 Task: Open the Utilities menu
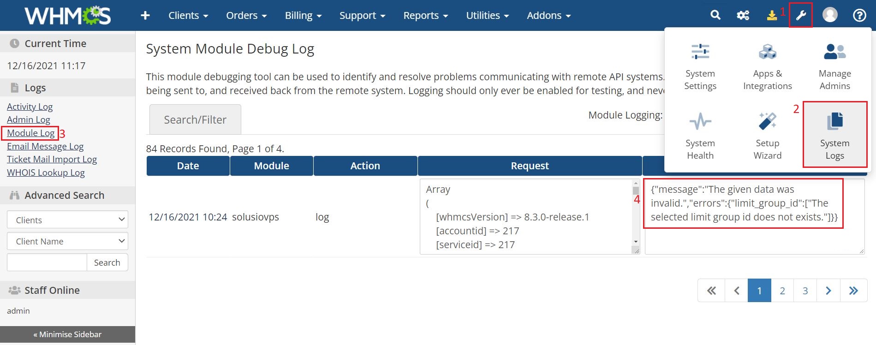[487, 16]
